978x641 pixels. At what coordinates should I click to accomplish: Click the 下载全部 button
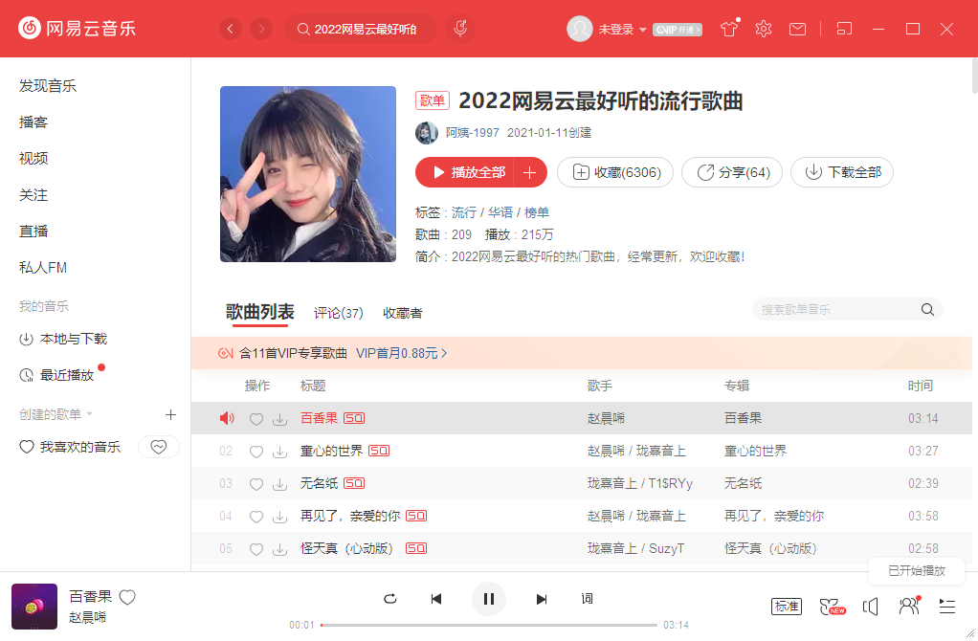[x=842, y=172]
